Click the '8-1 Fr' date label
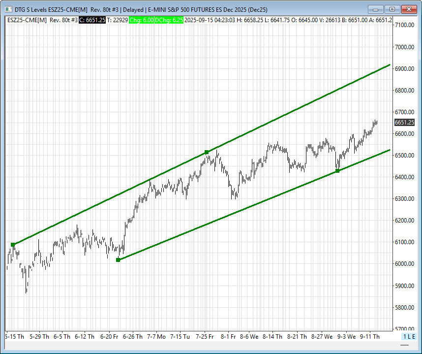 [228, 337]
